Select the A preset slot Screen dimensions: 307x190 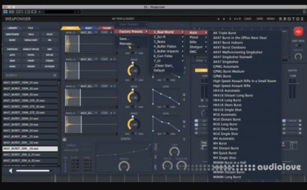pyautogui.click(x=230, y=19)
